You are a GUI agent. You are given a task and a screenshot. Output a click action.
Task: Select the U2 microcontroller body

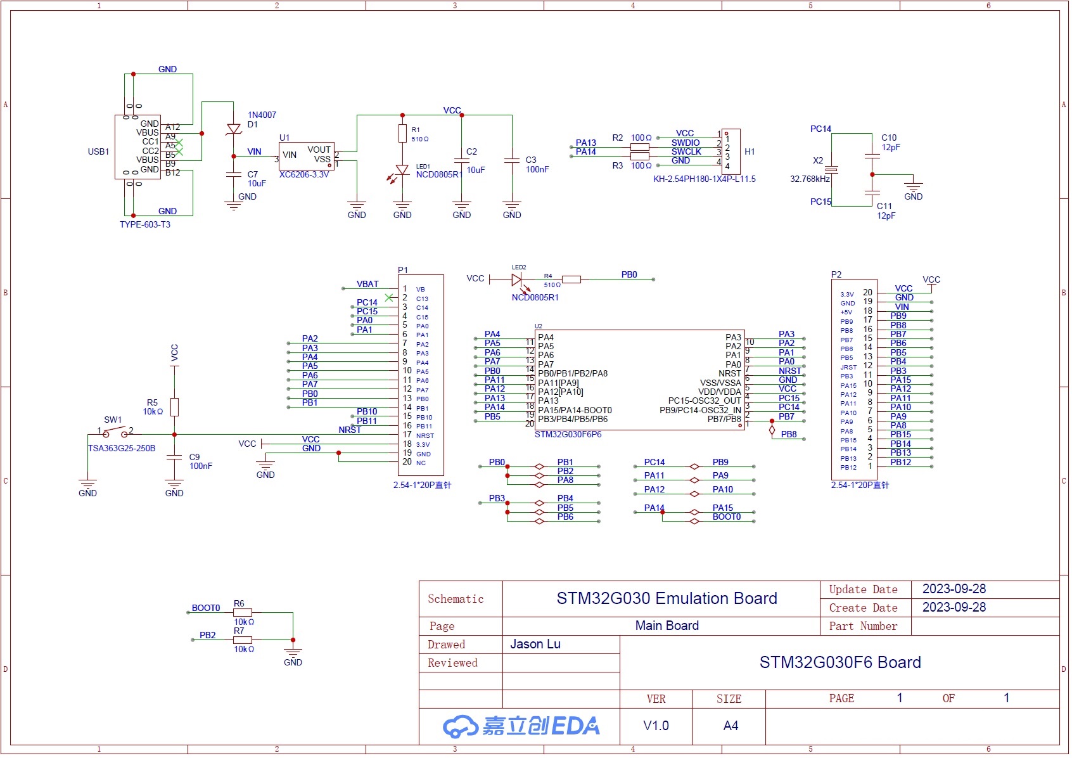(640, 380)
